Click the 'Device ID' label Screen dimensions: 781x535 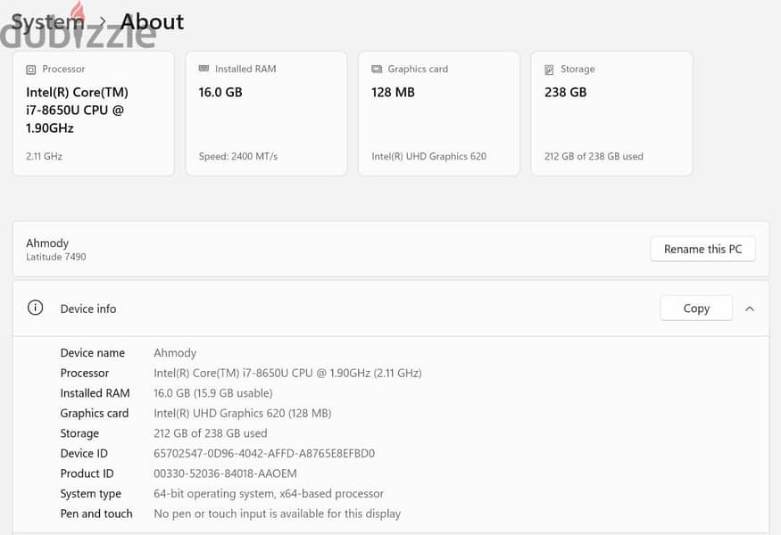84,453
